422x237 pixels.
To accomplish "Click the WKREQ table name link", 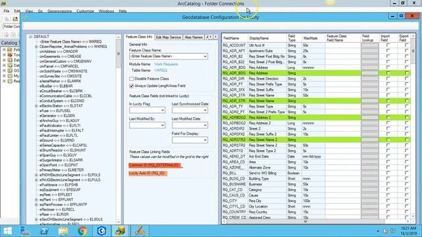I will pyautogui.click(x=160, y=70).
